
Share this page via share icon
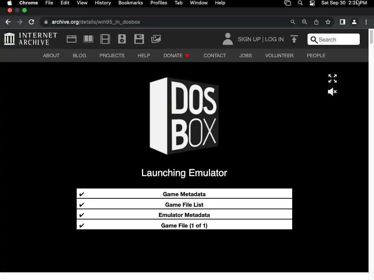click(x=316, y=22)
